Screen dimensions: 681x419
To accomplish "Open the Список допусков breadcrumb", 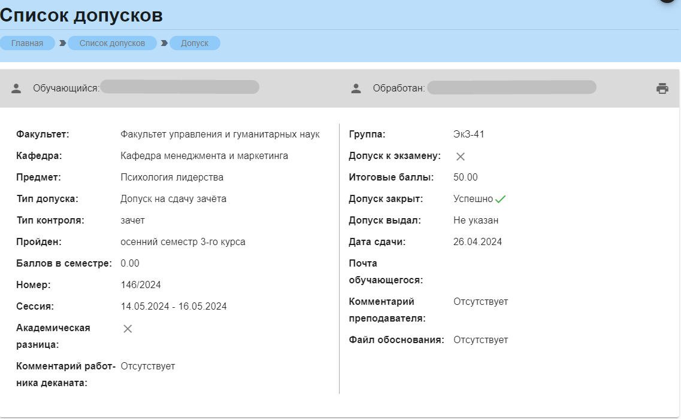I will (112, 43).
